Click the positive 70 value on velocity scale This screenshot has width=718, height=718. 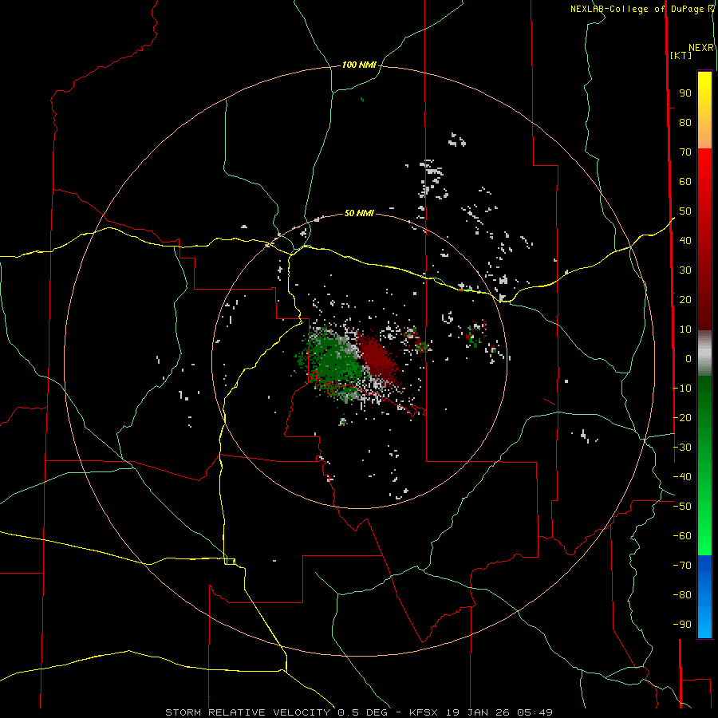tap(685, 152)
